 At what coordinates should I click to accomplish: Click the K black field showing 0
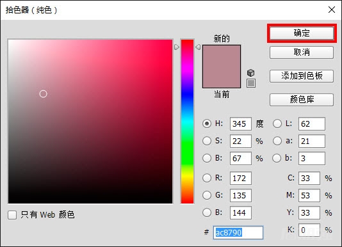click(309, 230)
